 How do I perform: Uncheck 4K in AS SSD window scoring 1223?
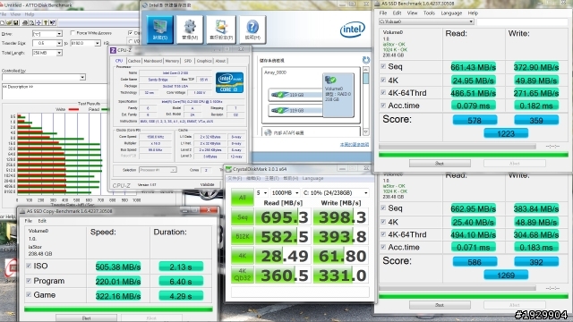[x=383, y=80]
